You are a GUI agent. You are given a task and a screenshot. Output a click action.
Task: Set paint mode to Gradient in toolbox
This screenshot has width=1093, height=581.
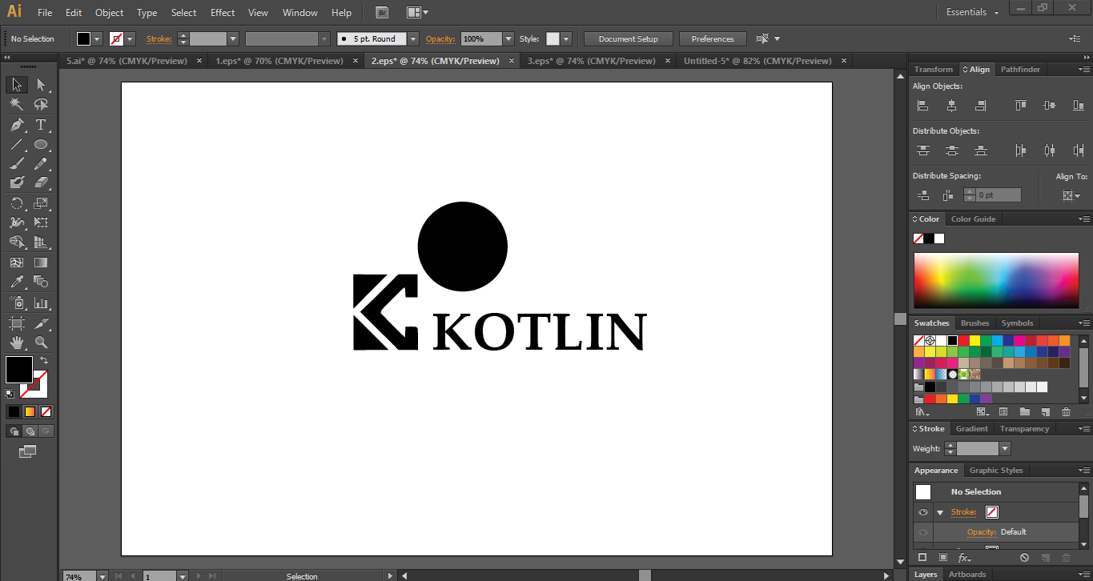click(30, 411)
